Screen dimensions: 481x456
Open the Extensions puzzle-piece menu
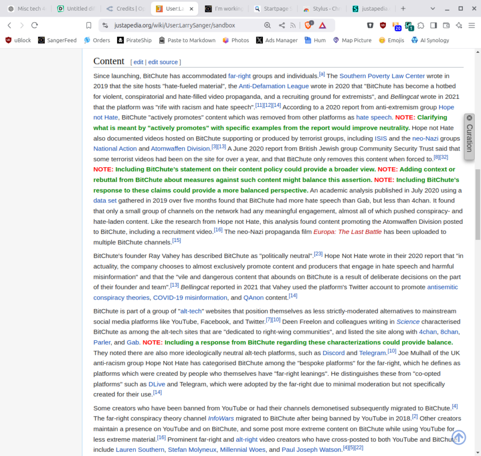coord(421,25)
